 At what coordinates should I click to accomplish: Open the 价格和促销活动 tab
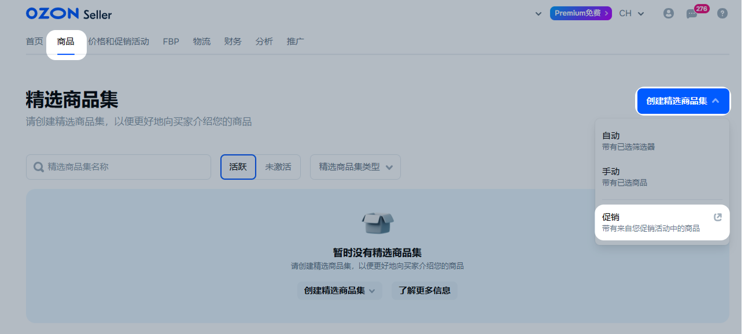pos(119,42)
